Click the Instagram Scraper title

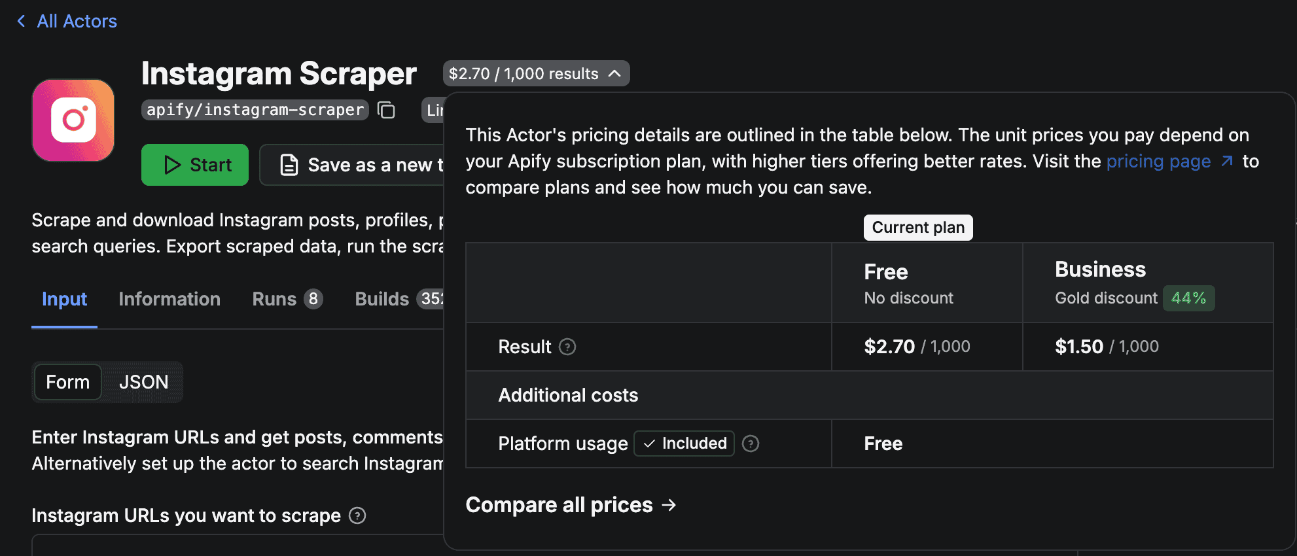pos(279,73)
